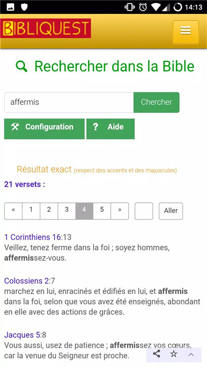The image size is (207, 368).
Task: Focus the page number input box
Action: [x=144, y=211]
